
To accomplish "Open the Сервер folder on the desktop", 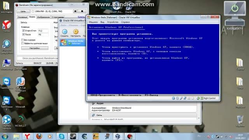I will pos(240,64).
